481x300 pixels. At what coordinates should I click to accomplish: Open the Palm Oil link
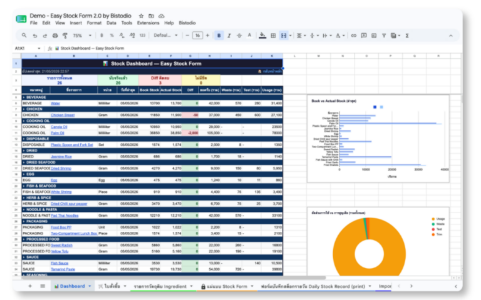coord(58,133)
